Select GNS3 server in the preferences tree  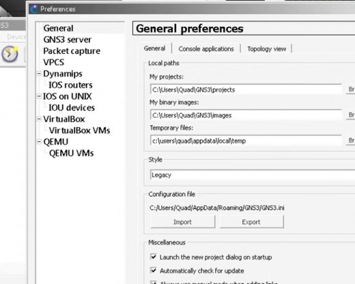pyautogui.click(x=68, y=40)
